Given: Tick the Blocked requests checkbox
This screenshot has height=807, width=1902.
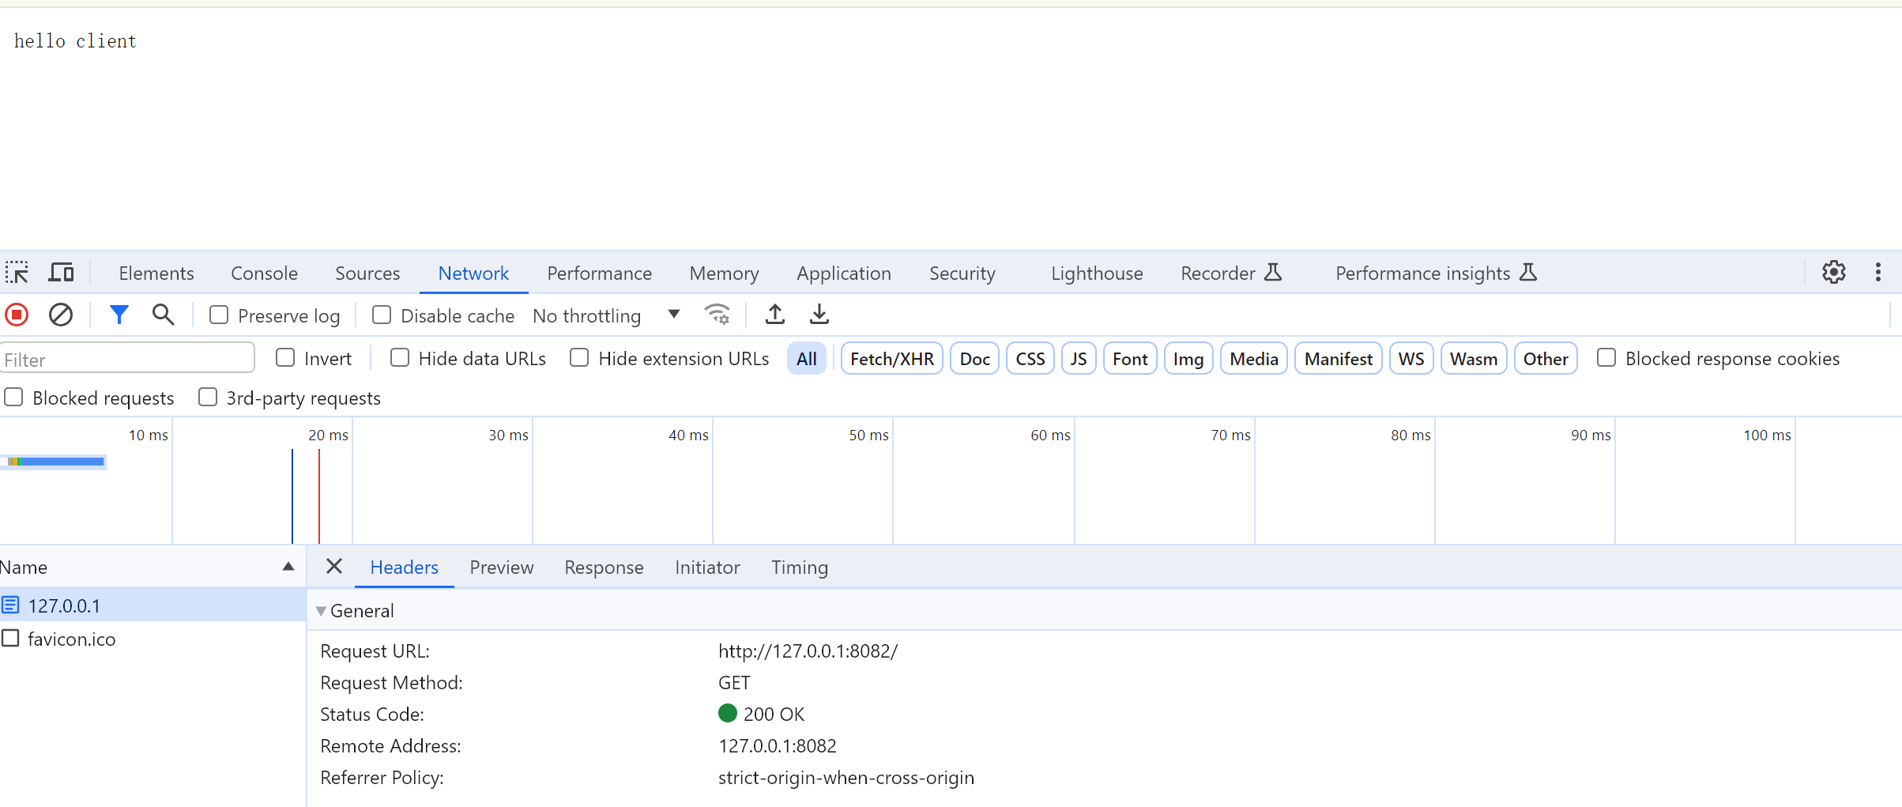Looking at the screenshot, I should [13, 398].
